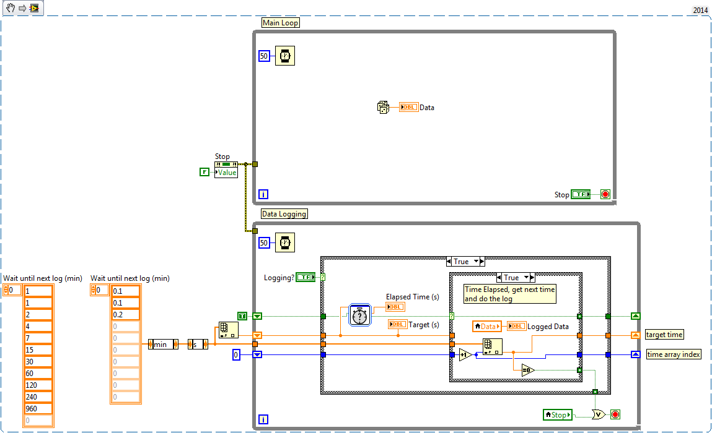Screen dimensions: 712x433
Task: Click the Data Logging loop iteration terminal
Action: (x=263, y=419)
